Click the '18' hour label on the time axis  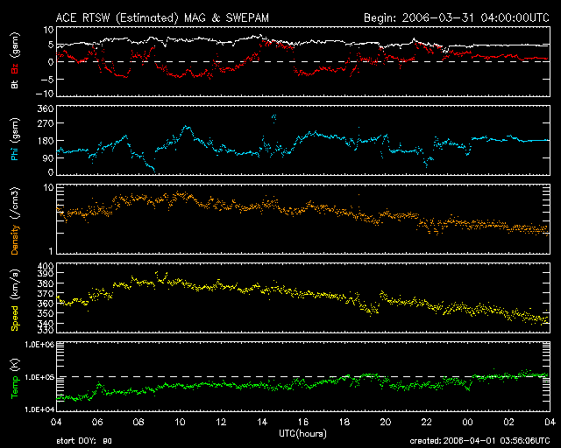(x=344, y=423)
